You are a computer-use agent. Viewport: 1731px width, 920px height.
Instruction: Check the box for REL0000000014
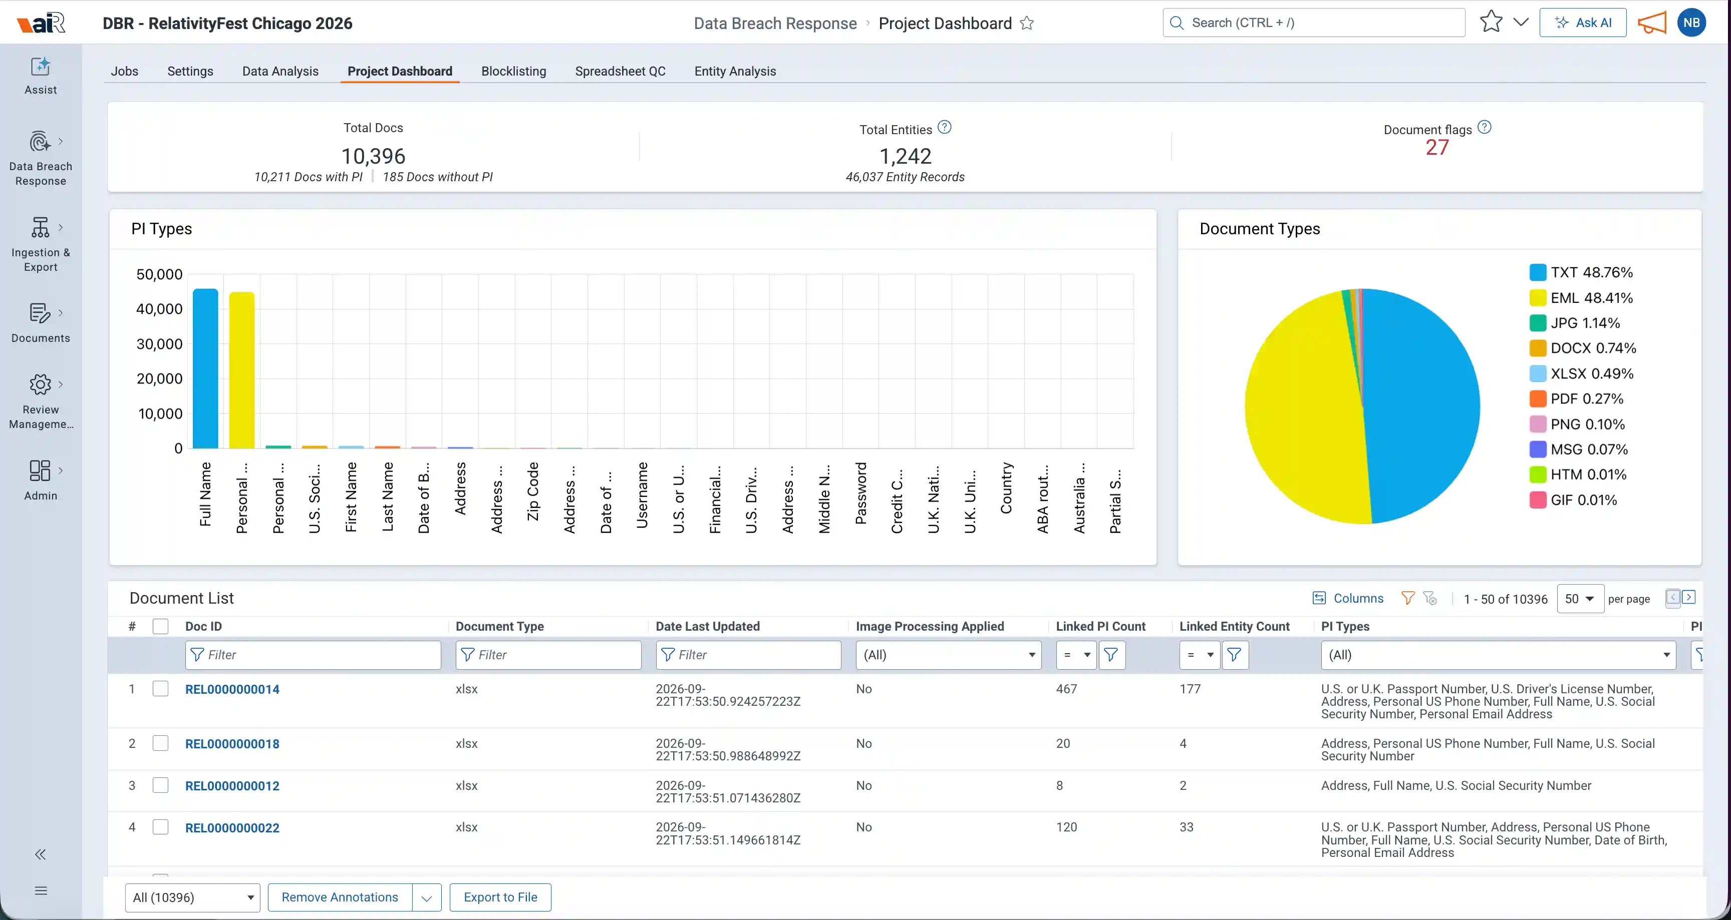[161, 689]
